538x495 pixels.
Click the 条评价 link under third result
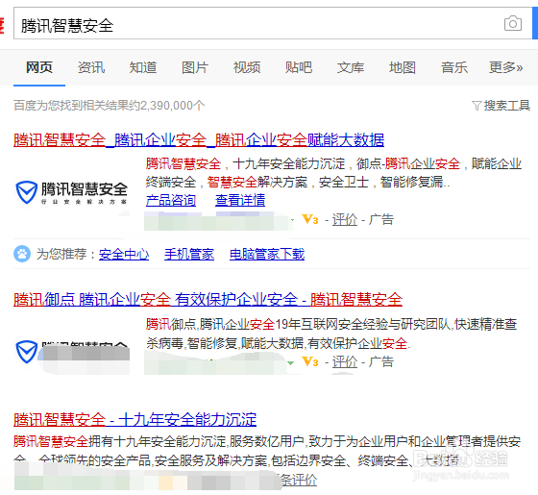(x=299, y=480)
